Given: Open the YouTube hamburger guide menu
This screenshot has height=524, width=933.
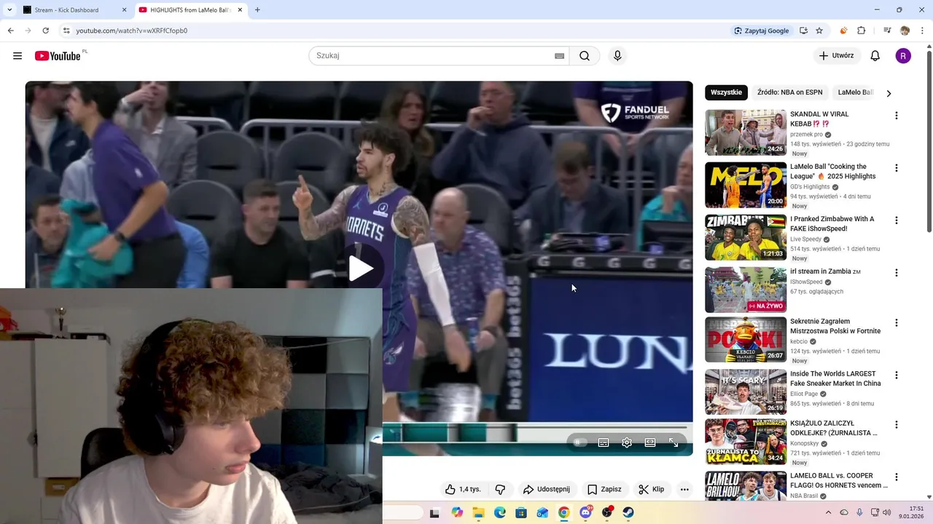Looking at the screenshot, I should tap(17, 56).
